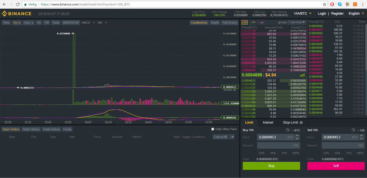Switch to the Market order tab

coord(268,122)
